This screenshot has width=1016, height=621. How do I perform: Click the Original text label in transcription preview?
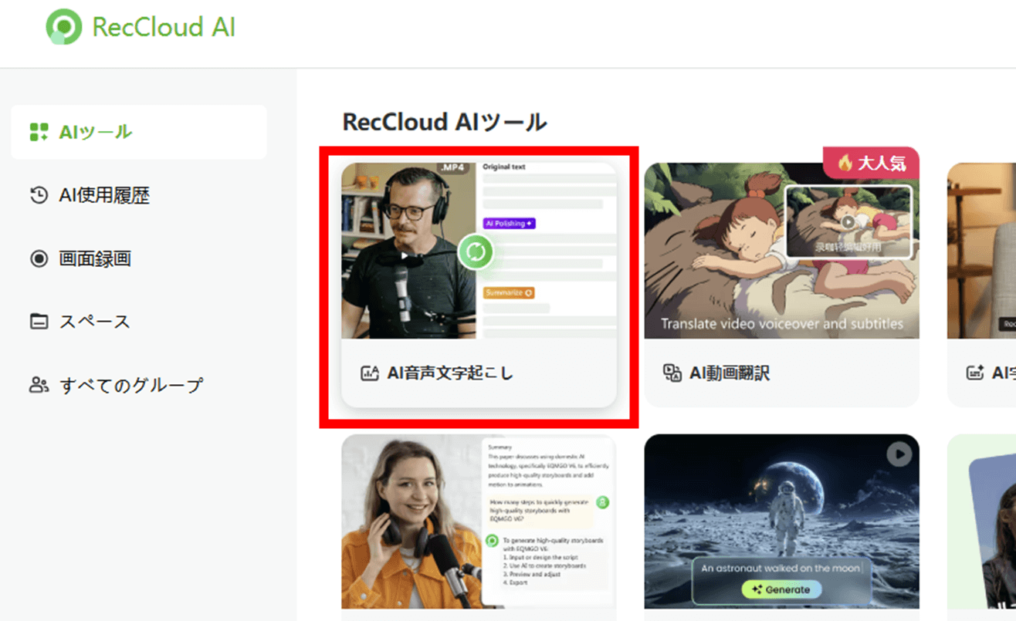504,167
